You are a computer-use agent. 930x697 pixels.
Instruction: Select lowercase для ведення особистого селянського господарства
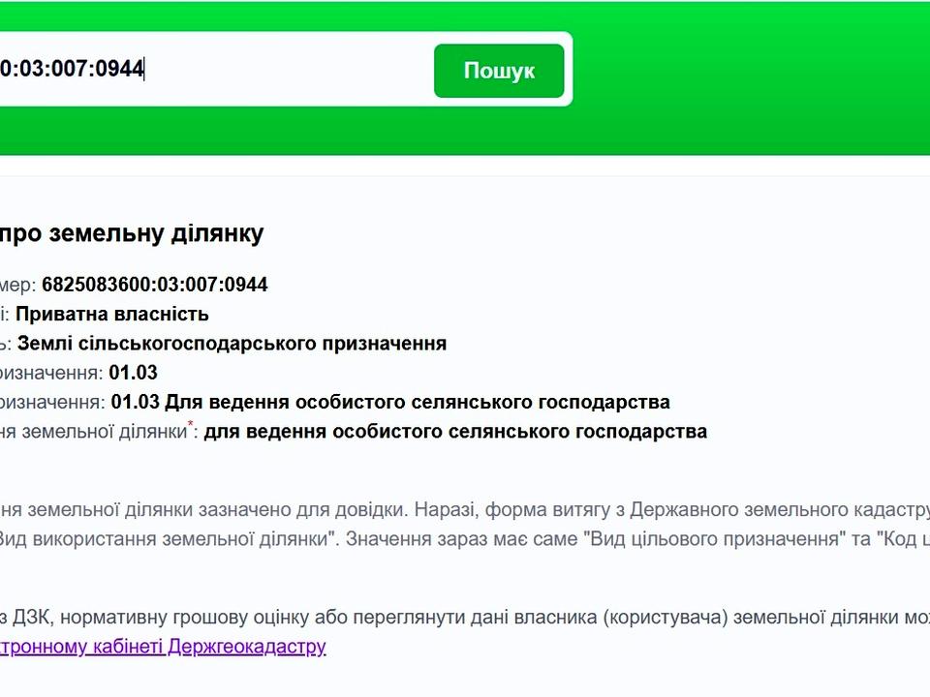pos(455,432)
